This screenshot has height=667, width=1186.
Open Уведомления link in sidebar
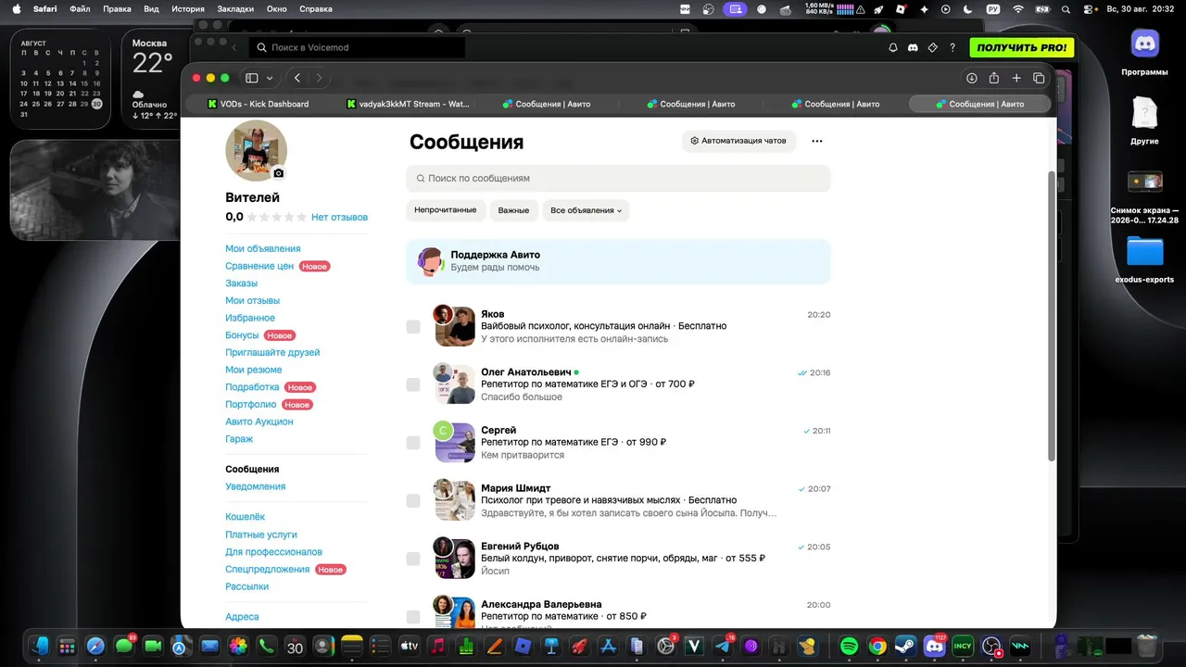(x=255, y=486)
